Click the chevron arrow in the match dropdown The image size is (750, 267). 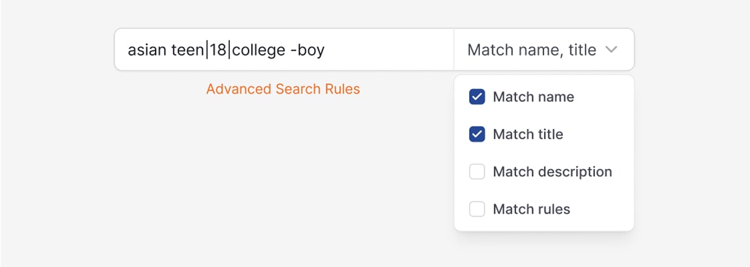pos(612,50)
